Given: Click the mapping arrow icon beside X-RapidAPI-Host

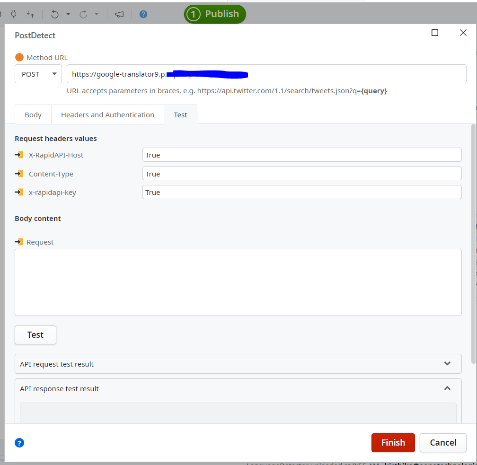Looking at the screenshot, I should [19, 155].
